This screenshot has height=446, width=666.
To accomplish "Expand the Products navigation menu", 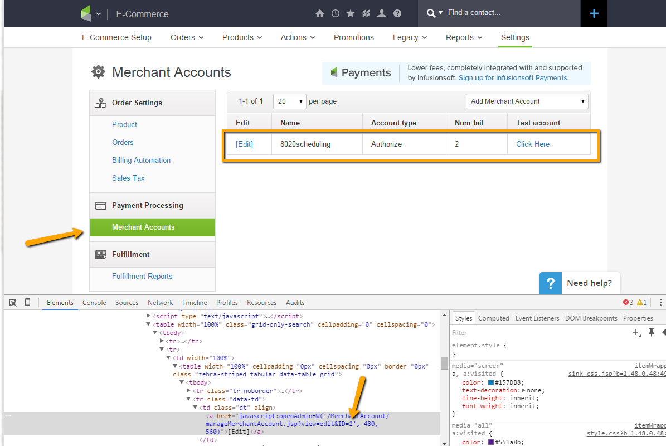I will point(242,37).
